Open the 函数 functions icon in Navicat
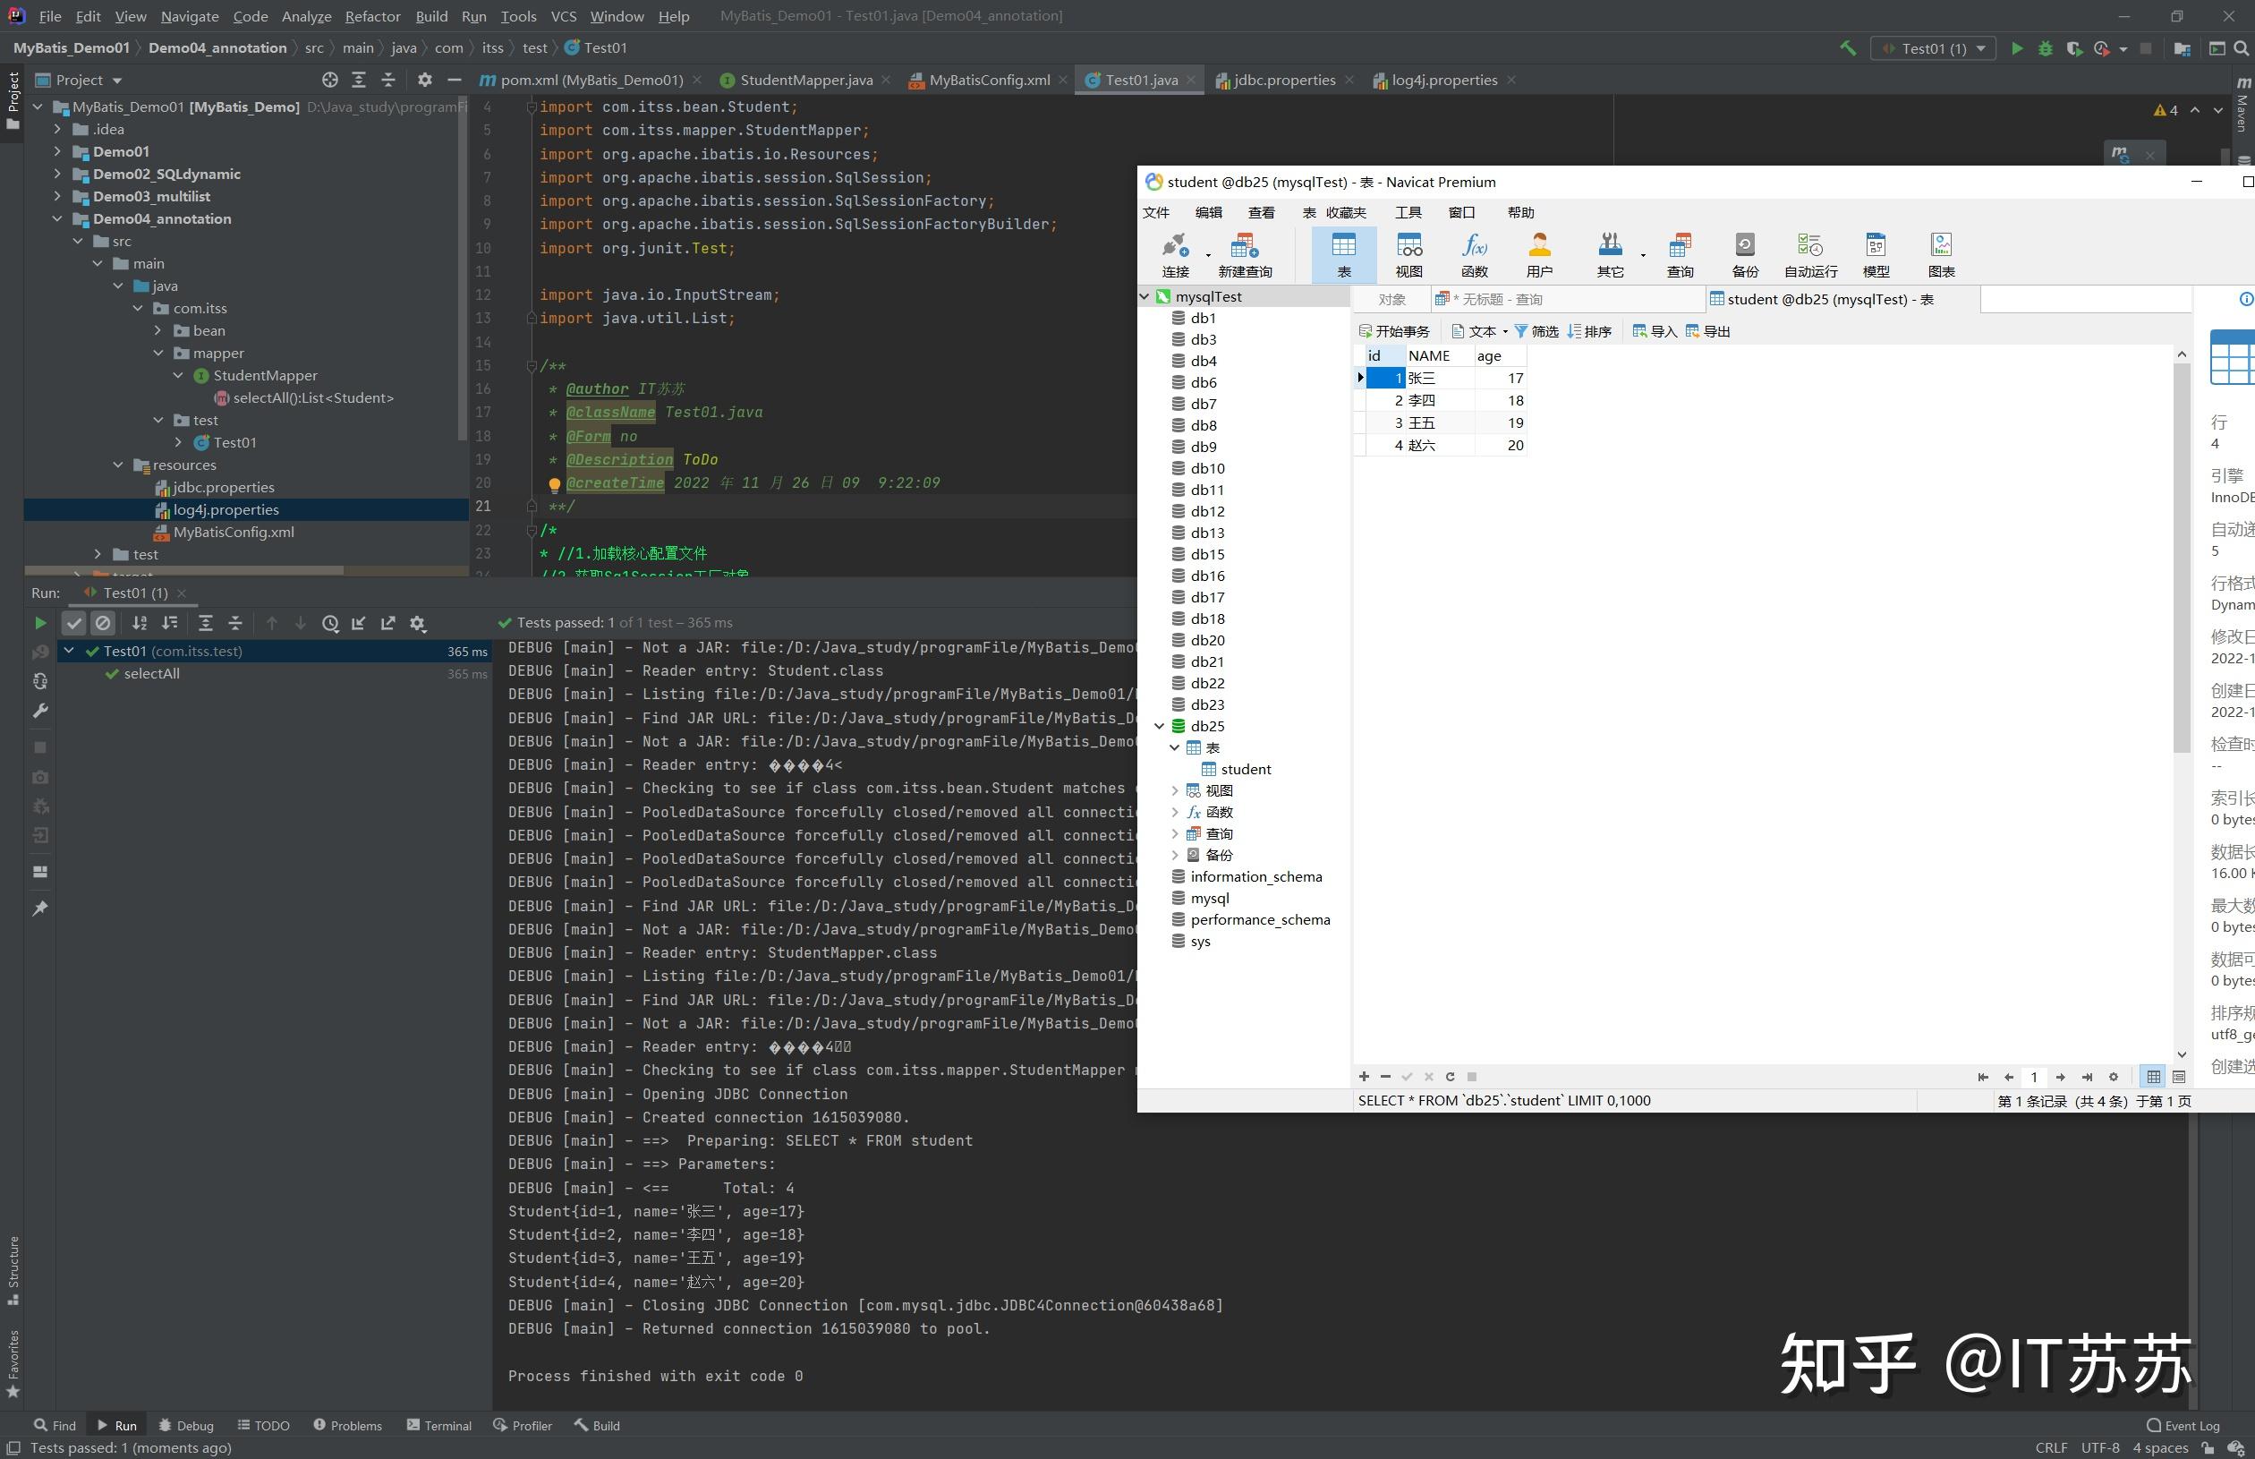The image size is (2255, 1459). [x=1474, y=255]
